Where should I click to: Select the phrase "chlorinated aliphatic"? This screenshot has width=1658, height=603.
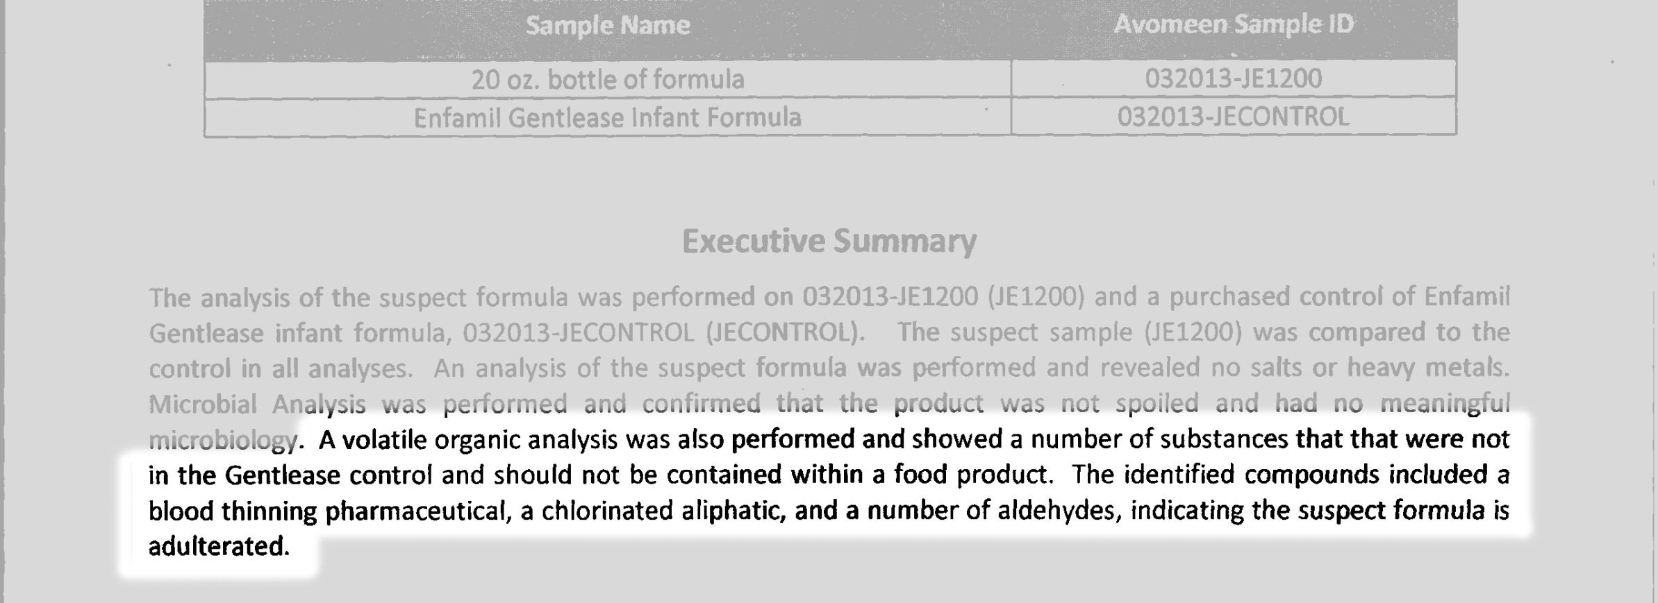coord(663,511)
